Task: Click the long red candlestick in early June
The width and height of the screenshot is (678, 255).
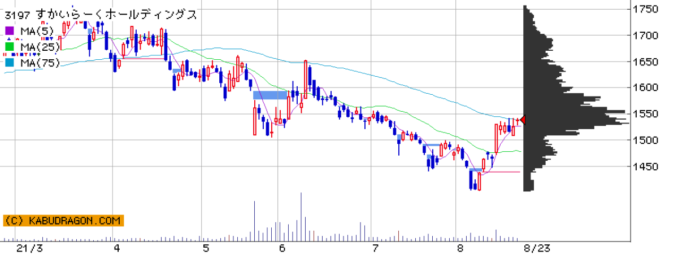Action: coord(306,79)
